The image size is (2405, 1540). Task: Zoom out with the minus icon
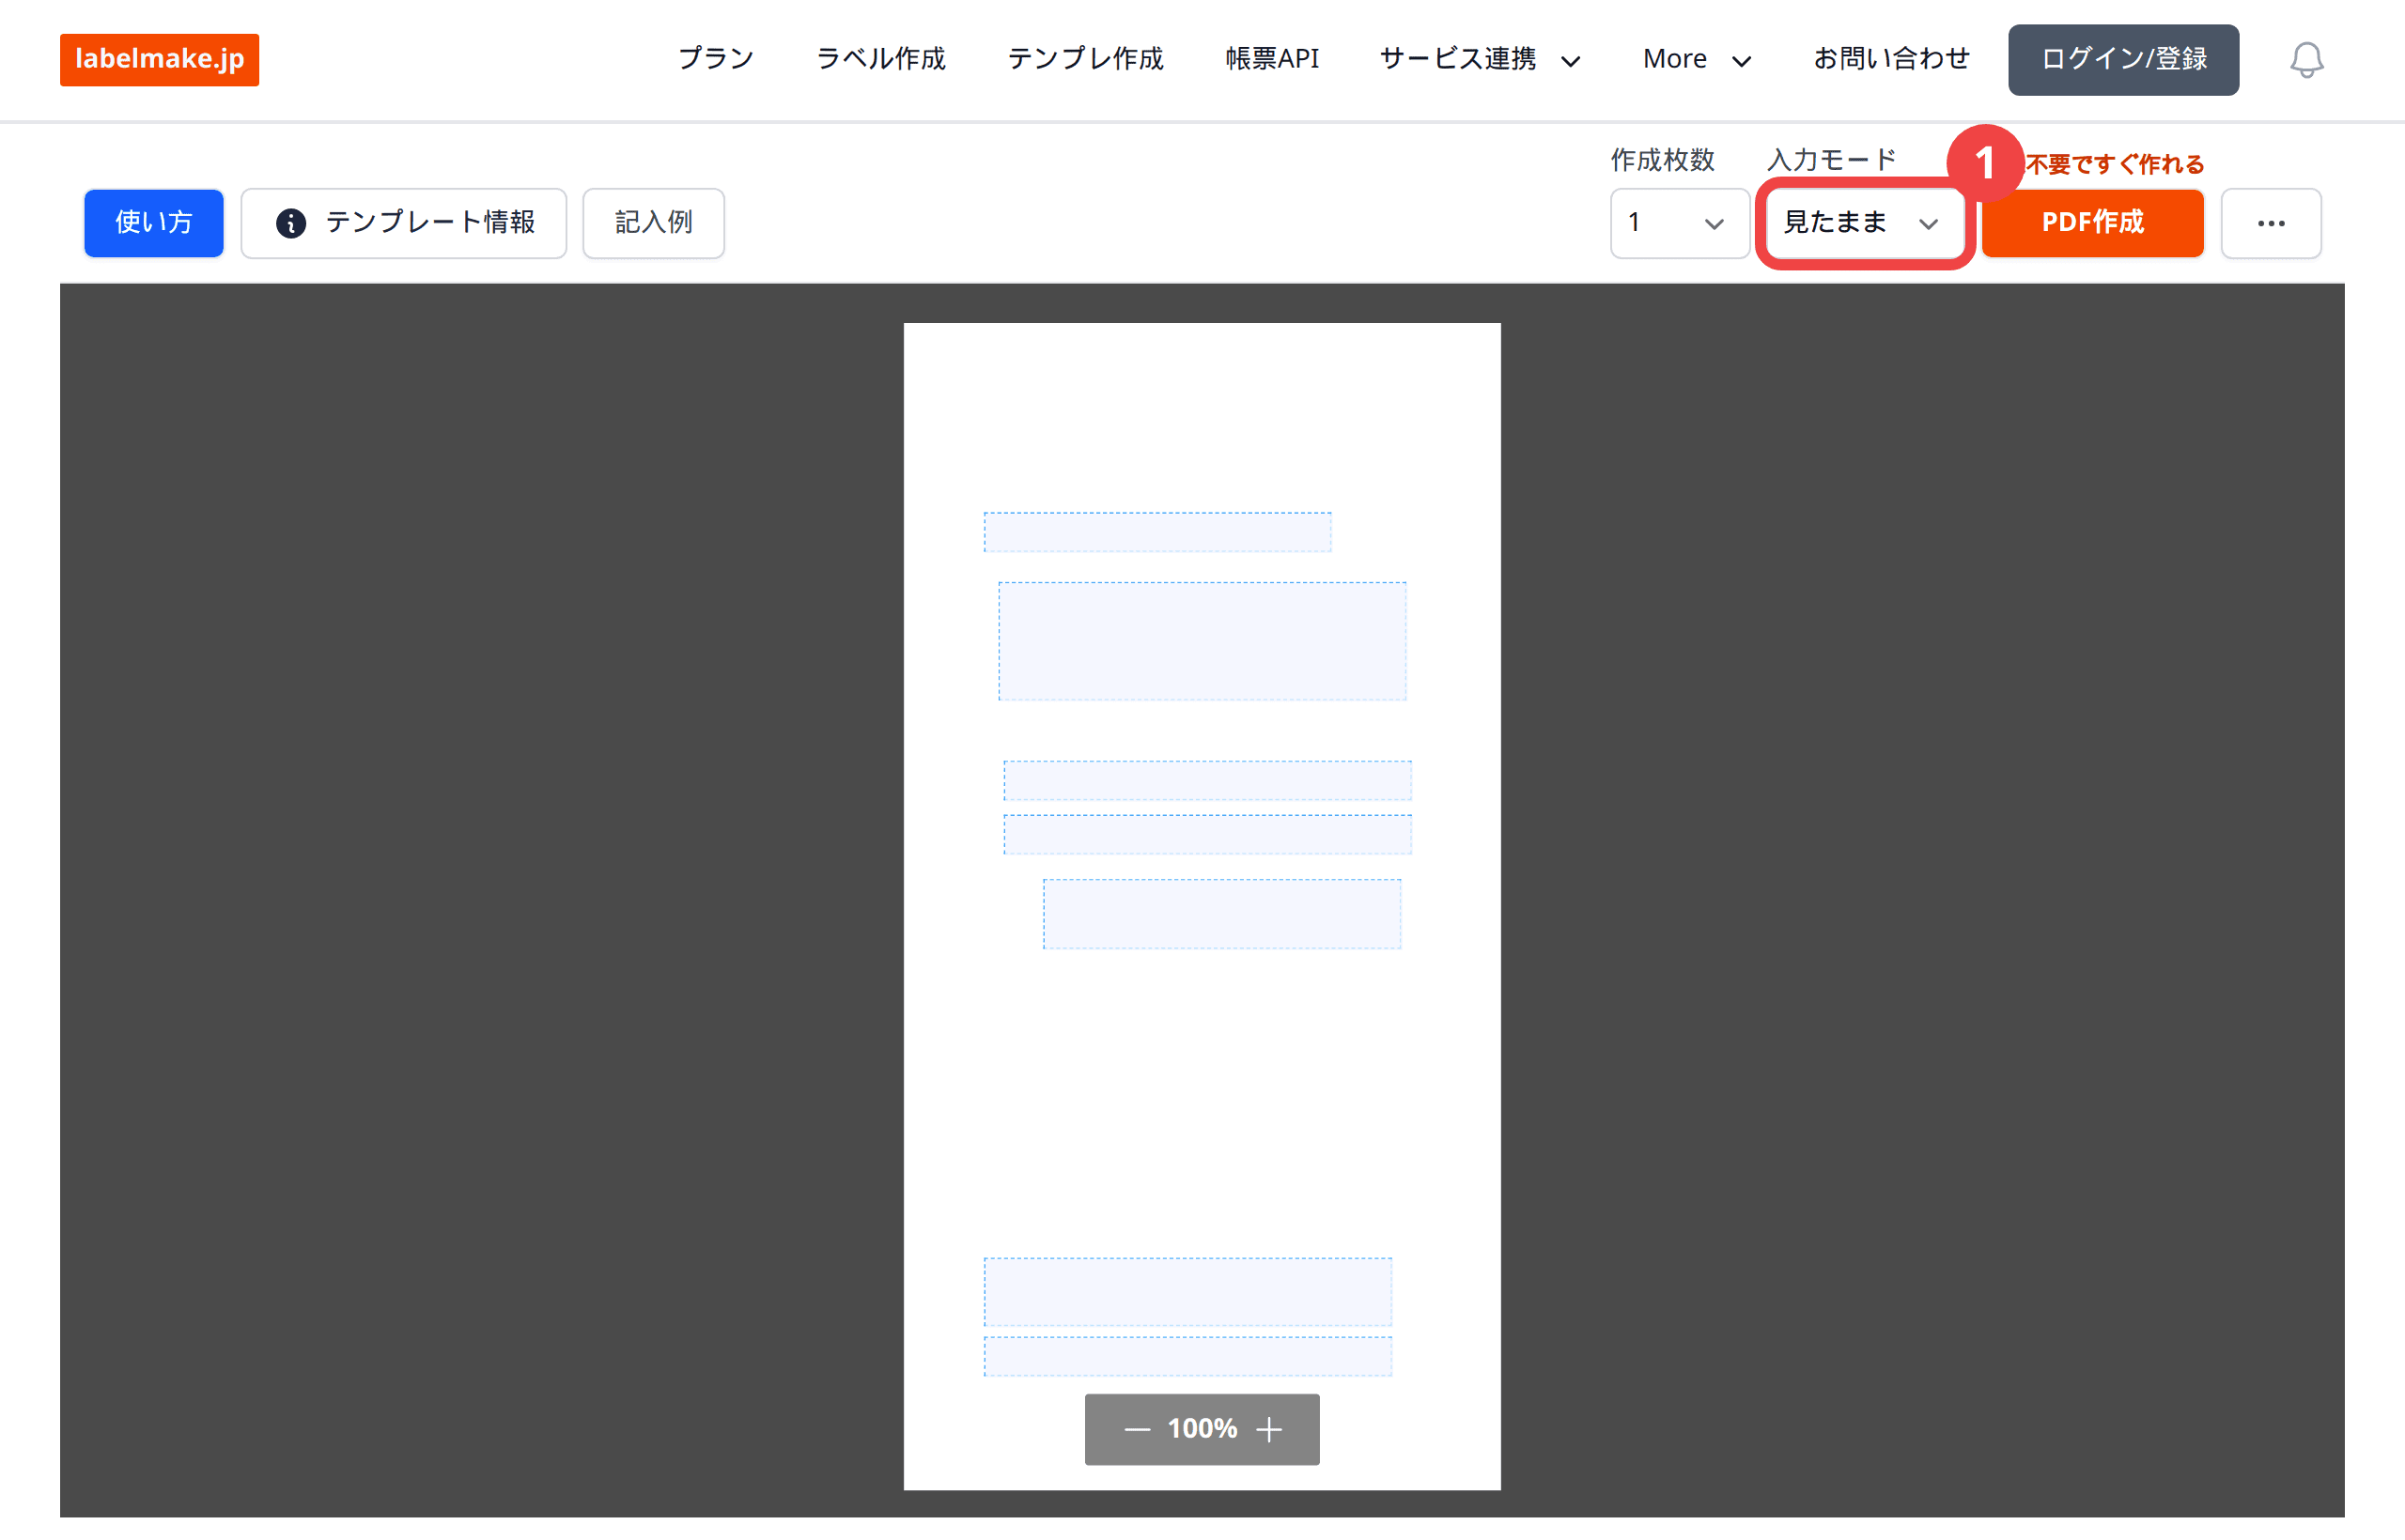(1137, 1429)
